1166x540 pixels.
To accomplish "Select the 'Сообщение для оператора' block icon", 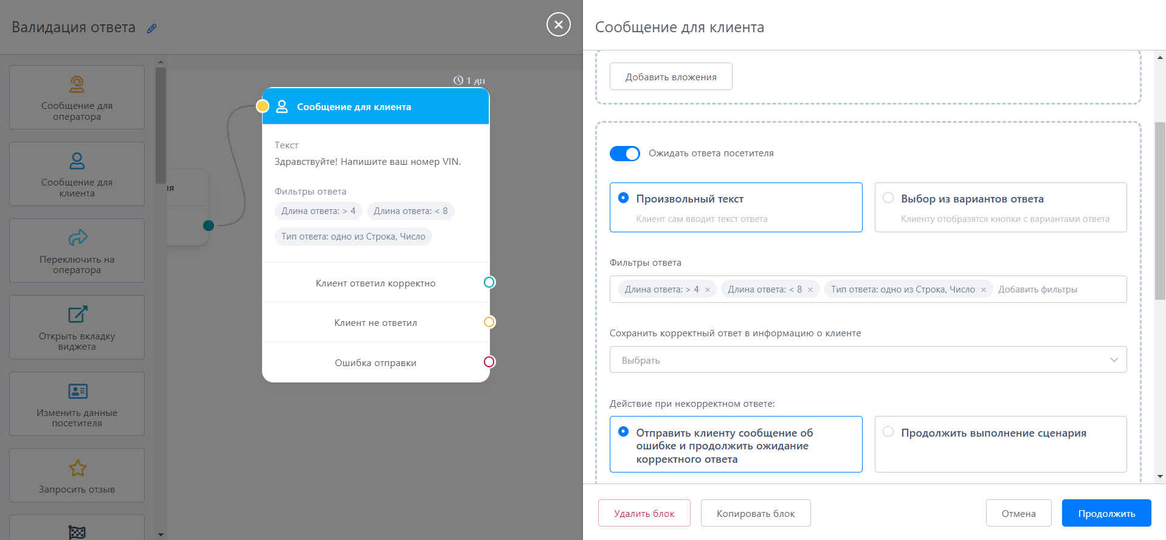I will coord(77,84).
